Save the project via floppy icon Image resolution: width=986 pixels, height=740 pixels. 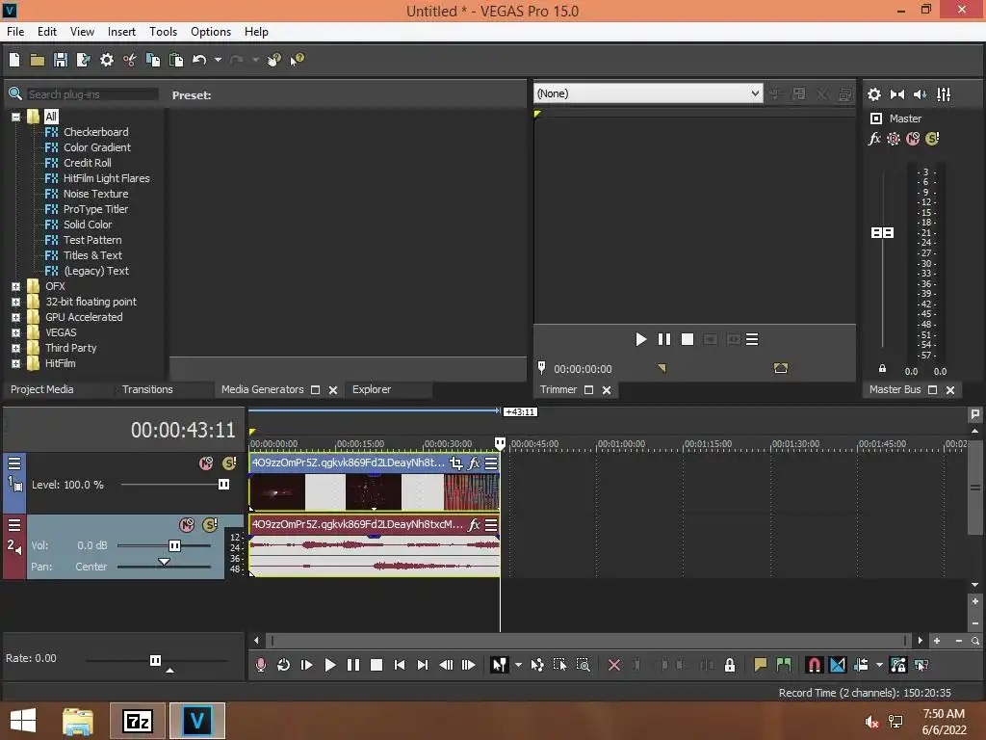pyautogui.click(x=61, y=60)
